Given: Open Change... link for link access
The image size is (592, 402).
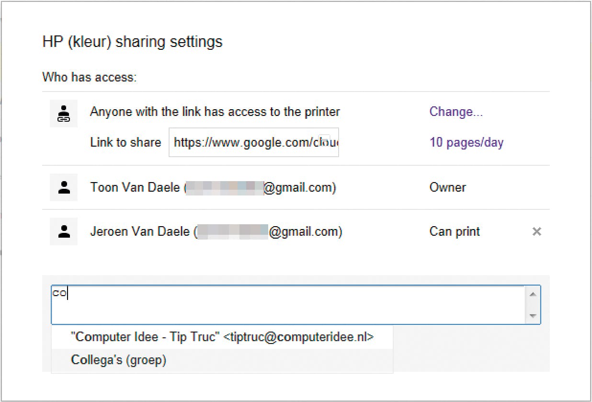Looking at the screenshot, I should tap(455, 112).
